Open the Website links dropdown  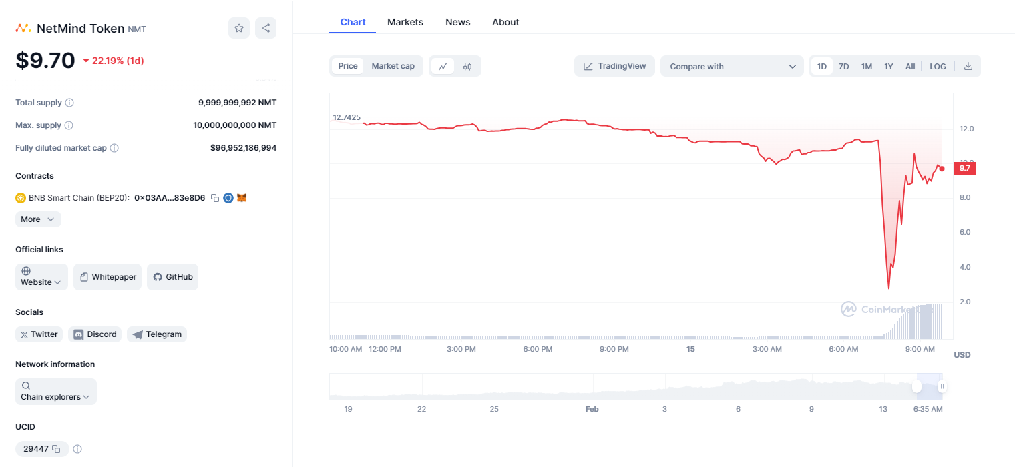(41, 277)
